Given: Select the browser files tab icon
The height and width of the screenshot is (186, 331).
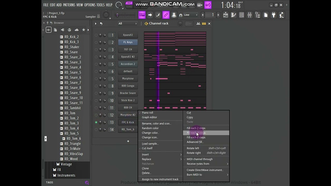Looking at the screenshot, I should [55, 30].
